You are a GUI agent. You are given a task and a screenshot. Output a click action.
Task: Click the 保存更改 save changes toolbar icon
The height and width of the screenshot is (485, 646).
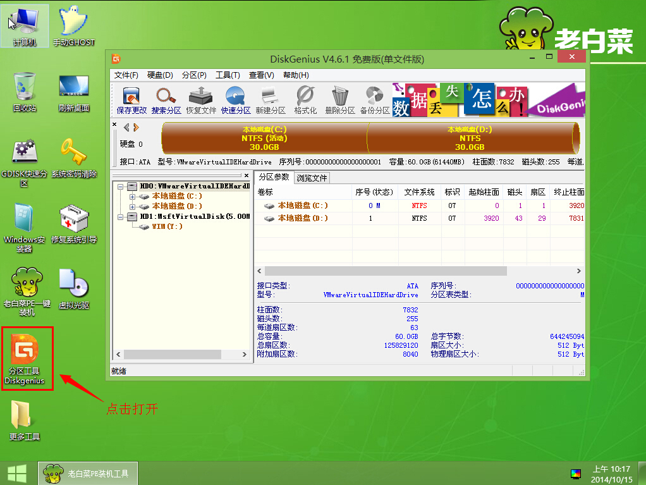(131, 100)
